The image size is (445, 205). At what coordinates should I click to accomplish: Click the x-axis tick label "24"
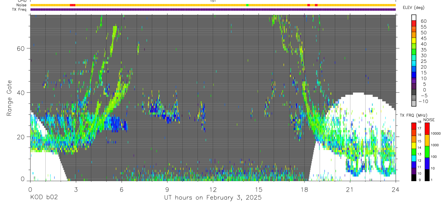(x=396, y=189)
